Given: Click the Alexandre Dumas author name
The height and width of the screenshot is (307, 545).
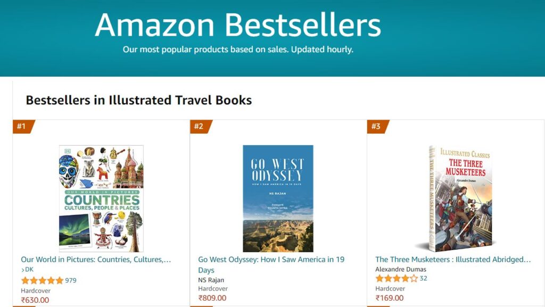Looking at the screenshot, I should coord(401,269).
